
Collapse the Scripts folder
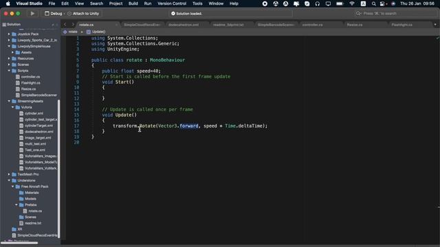[x=9, y=71]
